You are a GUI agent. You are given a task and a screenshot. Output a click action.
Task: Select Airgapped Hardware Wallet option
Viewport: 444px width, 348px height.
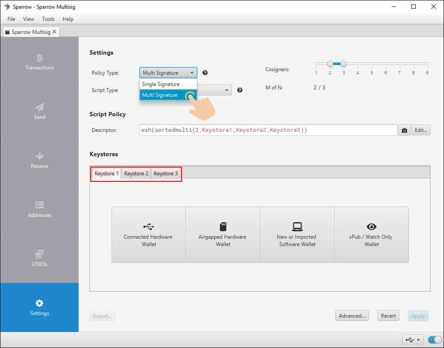[x=222, y=235]
